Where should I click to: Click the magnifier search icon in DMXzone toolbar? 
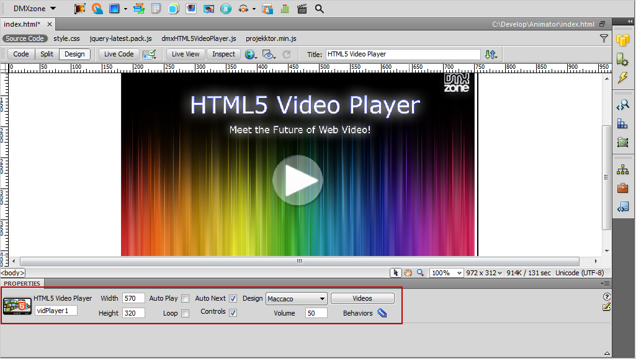[x=320, y=9]
